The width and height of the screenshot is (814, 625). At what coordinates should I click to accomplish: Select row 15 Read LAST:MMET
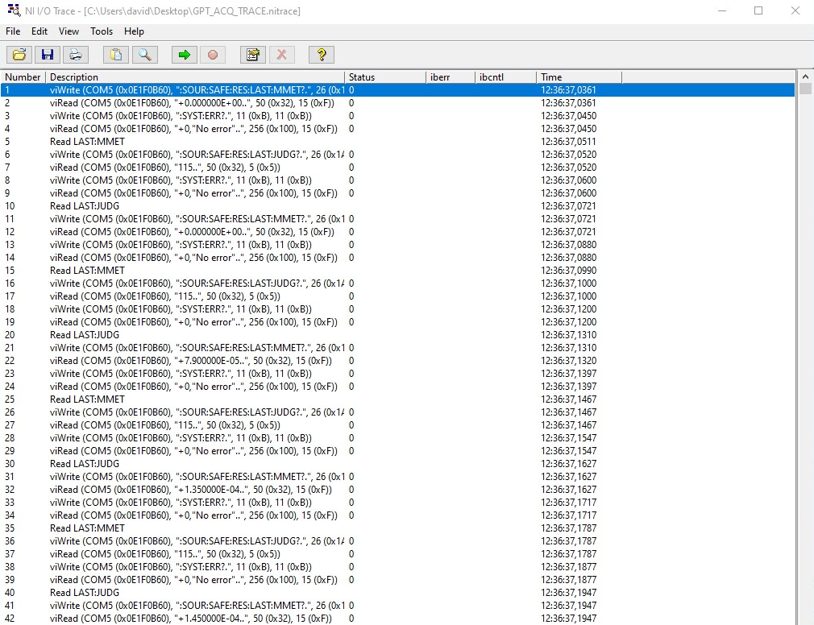397,271
